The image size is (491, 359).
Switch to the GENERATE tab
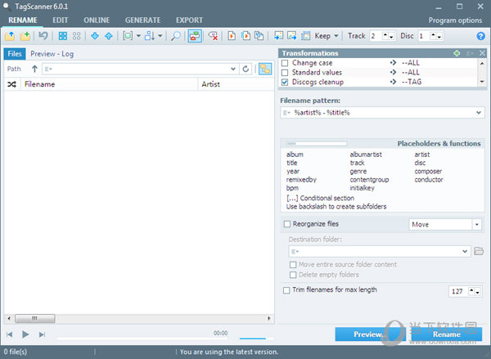[x=142, y=20]
